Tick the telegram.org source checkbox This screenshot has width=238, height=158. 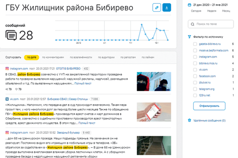point(195,89)
